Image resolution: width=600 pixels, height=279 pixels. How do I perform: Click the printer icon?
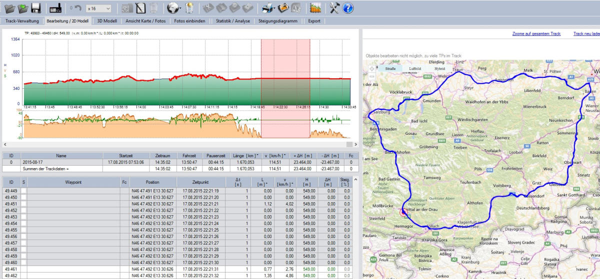[268, 8]
